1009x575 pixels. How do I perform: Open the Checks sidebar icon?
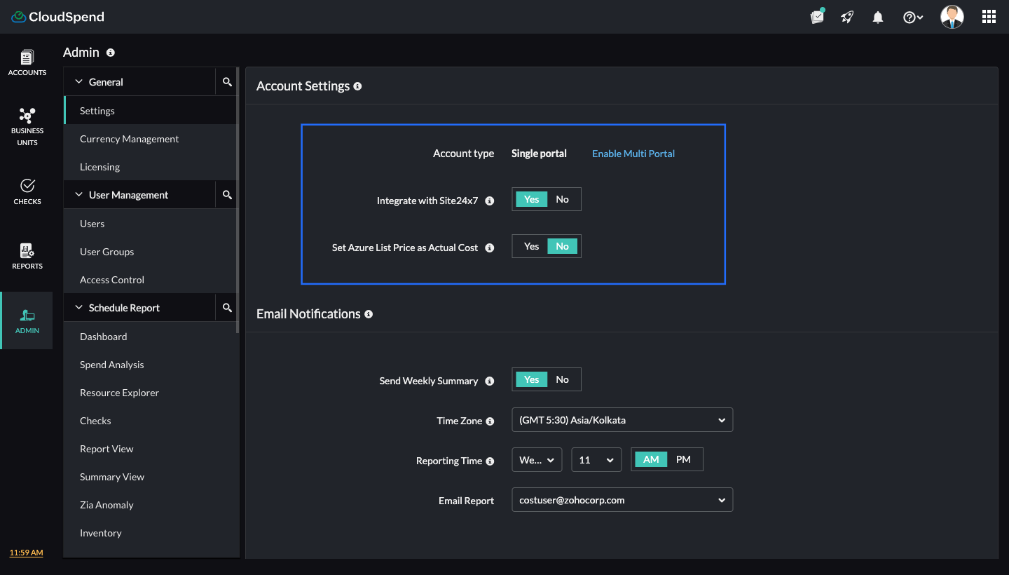(27, 191)
